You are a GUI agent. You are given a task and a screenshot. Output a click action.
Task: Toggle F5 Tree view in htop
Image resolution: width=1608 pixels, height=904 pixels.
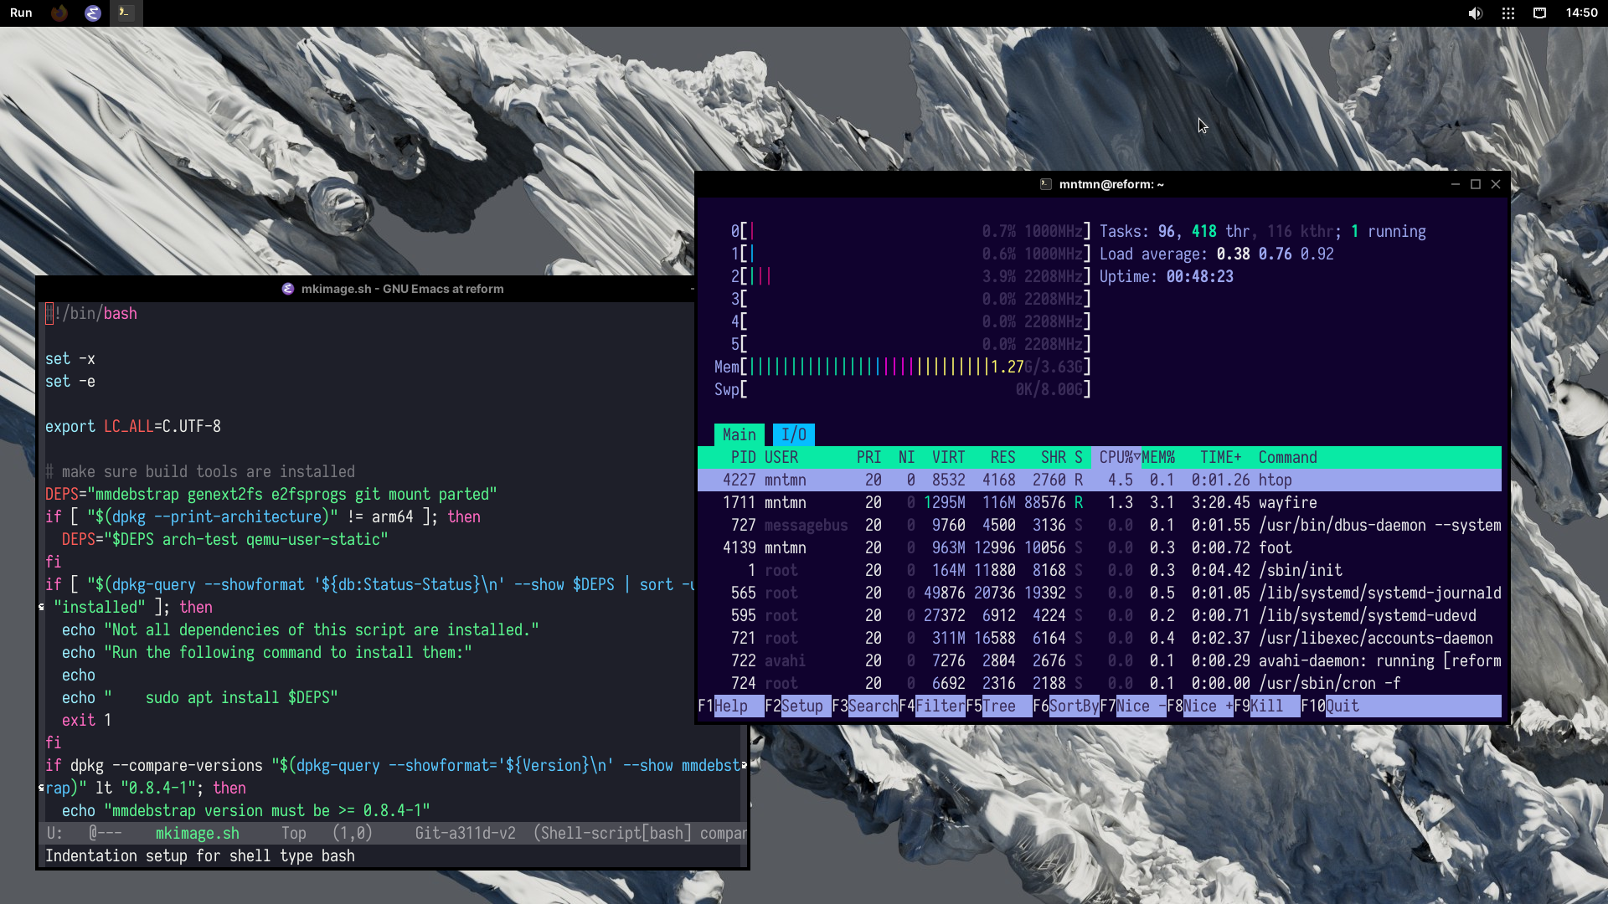(x=998, y=706)
